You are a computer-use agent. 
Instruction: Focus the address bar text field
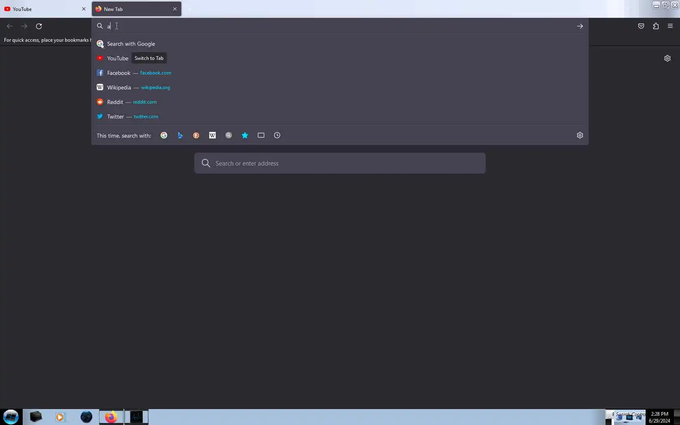[x=340, y=26]
